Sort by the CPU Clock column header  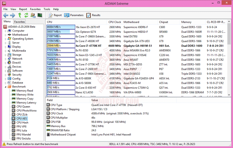115,22
